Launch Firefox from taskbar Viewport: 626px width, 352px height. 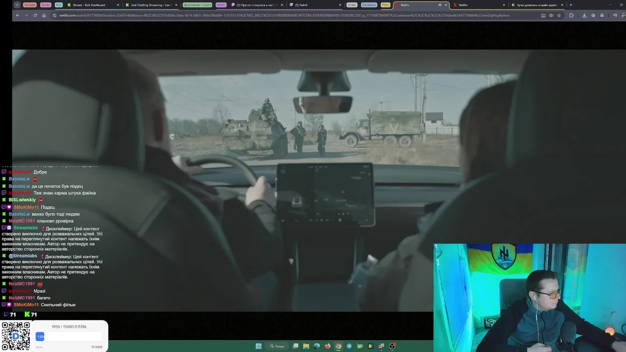tap(328, 346)
